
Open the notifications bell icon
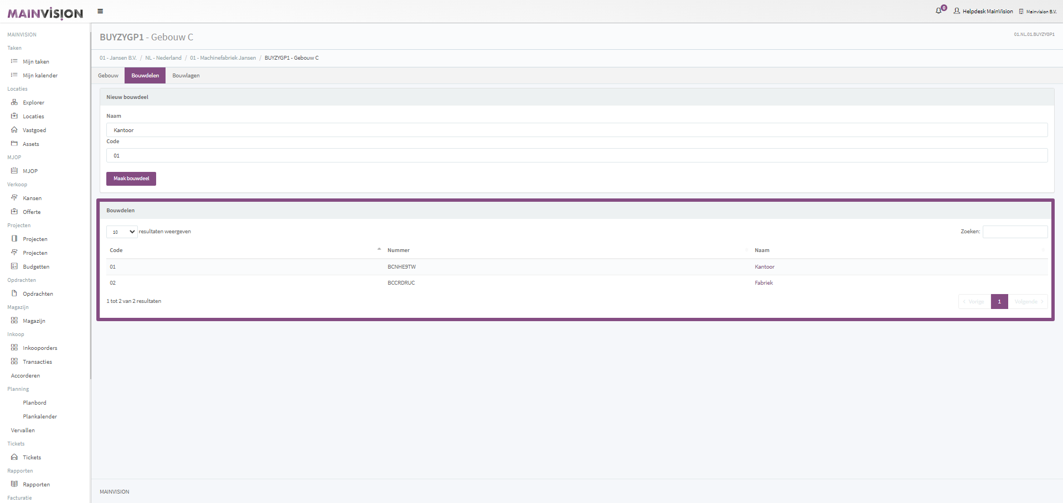click(939, 11)
